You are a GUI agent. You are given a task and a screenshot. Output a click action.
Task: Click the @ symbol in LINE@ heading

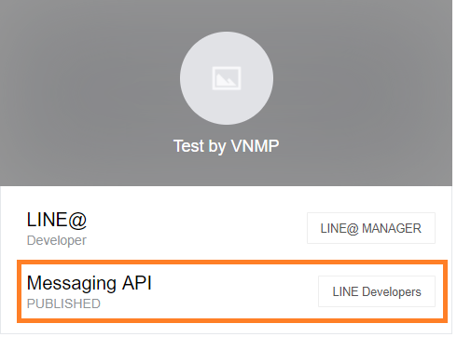point(77,221)
